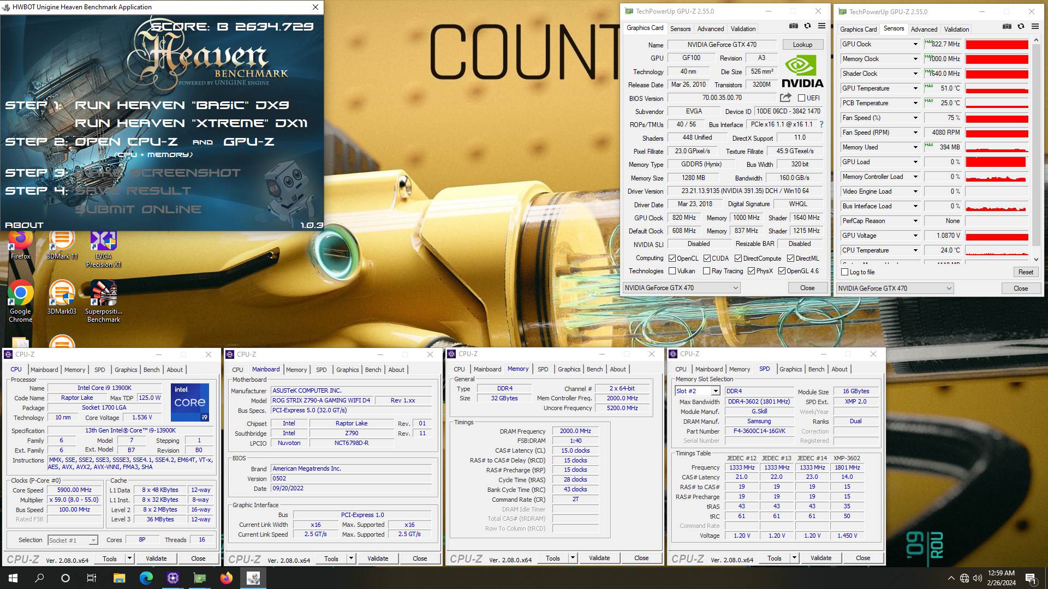Click refresh icon in GPU-Z Sensors window

click(1021, 26)
